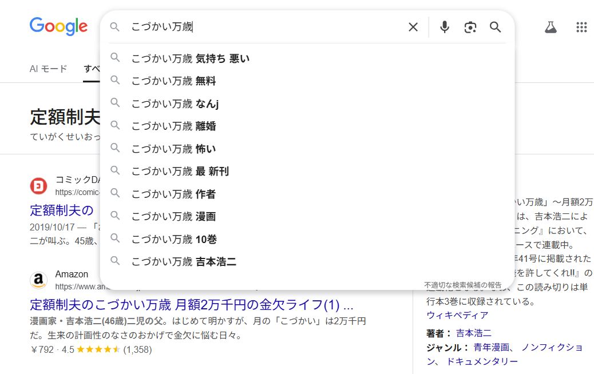Open Google Lens image search icon
Screen dimensions: 594x374
point(470,27)
